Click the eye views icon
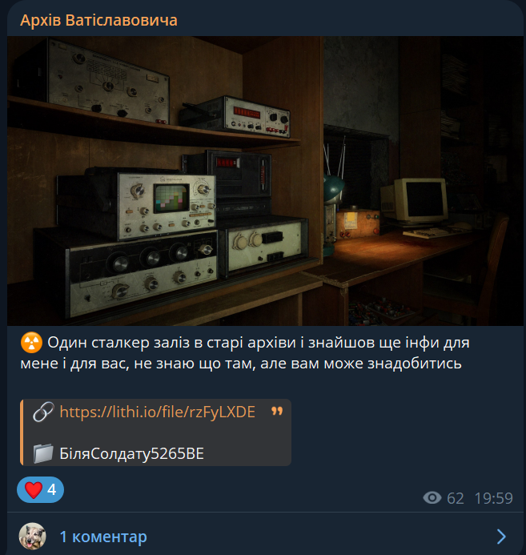This screenshot has width=526, height=555. coord(432,498)
